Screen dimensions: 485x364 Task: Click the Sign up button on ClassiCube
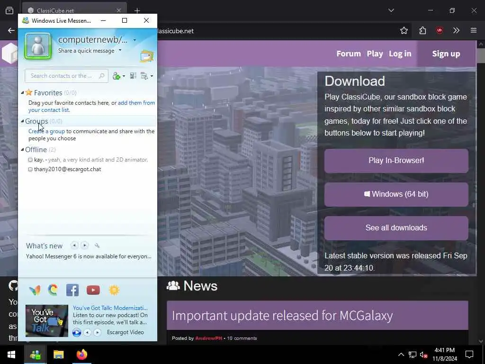[x=446, y=54]
